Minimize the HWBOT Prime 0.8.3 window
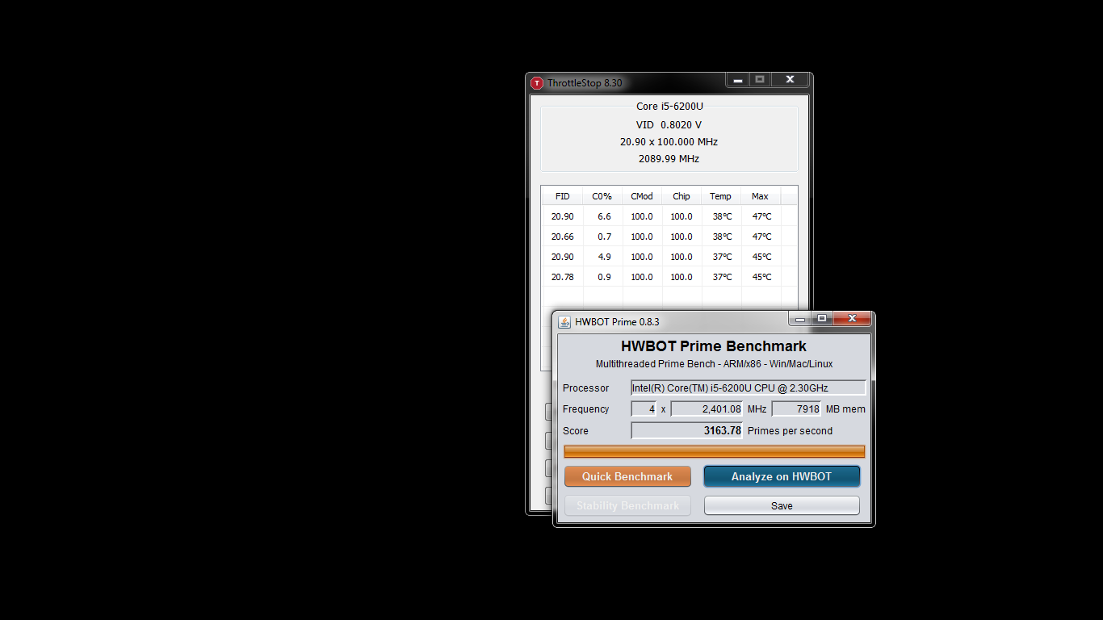Image resolution: width=1103 pixels, height=620 pixels. tap(800, 319)
